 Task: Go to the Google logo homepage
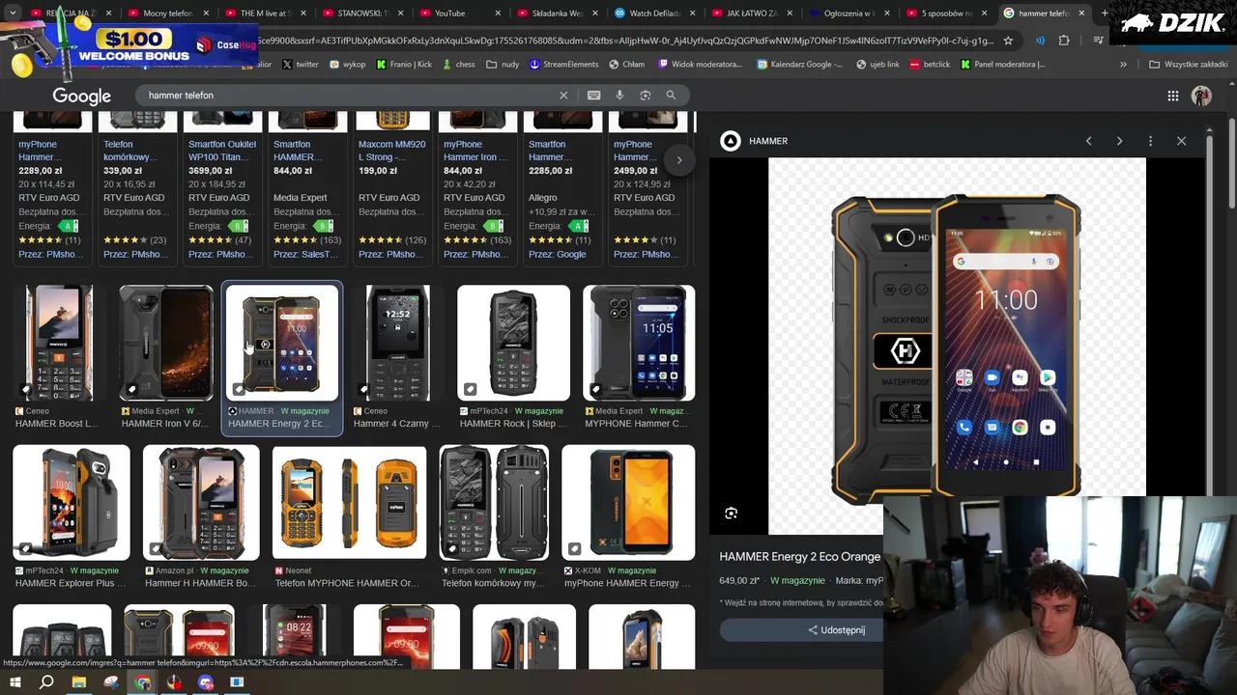coord(81,96)
